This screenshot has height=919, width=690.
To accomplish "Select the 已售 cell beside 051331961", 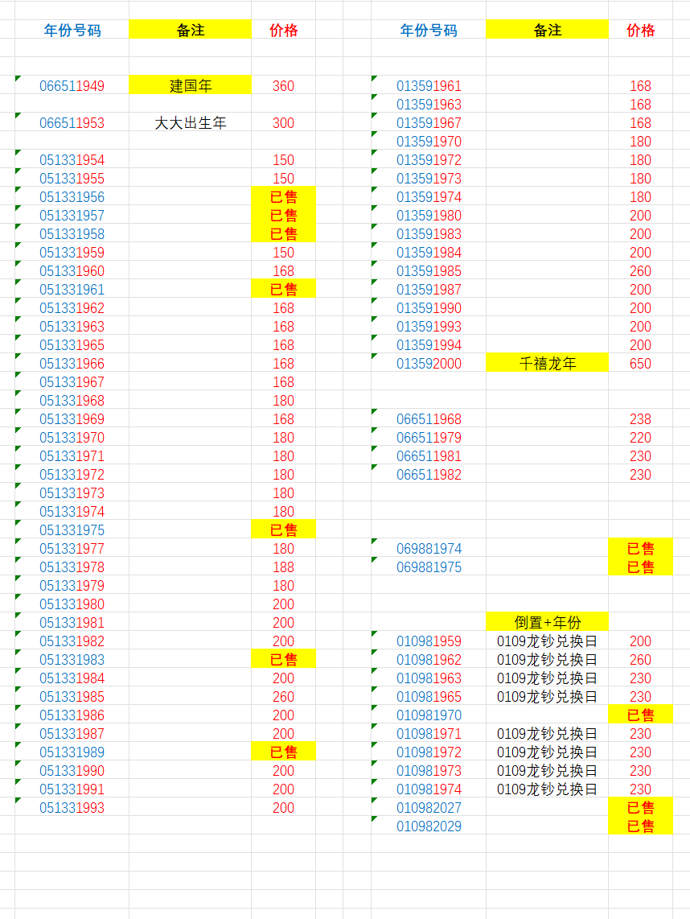I will click(283, 290).
